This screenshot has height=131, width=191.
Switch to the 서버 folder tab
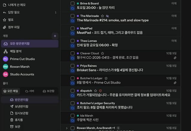[x=30, y=91]
